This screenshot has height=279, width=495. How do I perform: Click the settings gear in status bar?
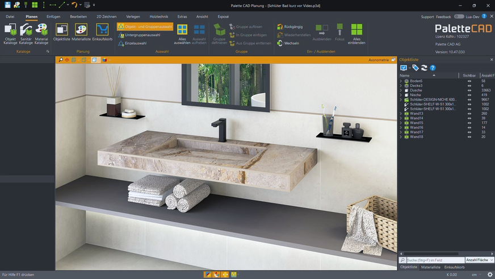pyautogui.click(x=490, y=274)
